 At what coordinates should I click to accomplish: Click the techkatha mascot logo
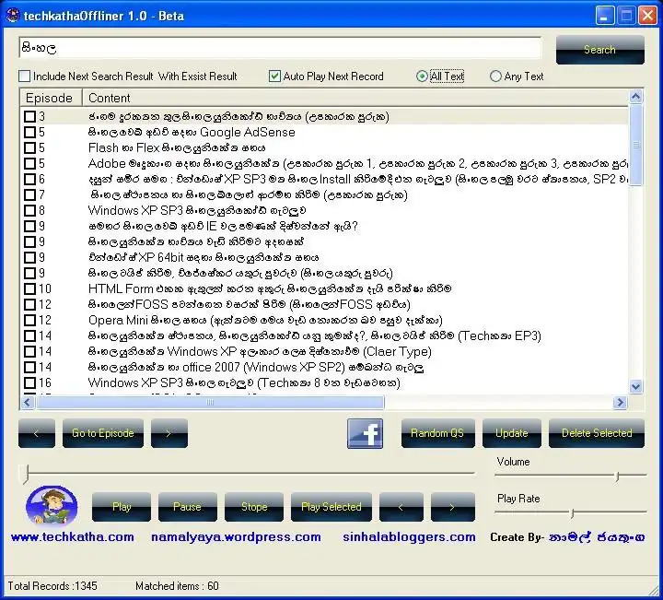(x=52, y=506)
